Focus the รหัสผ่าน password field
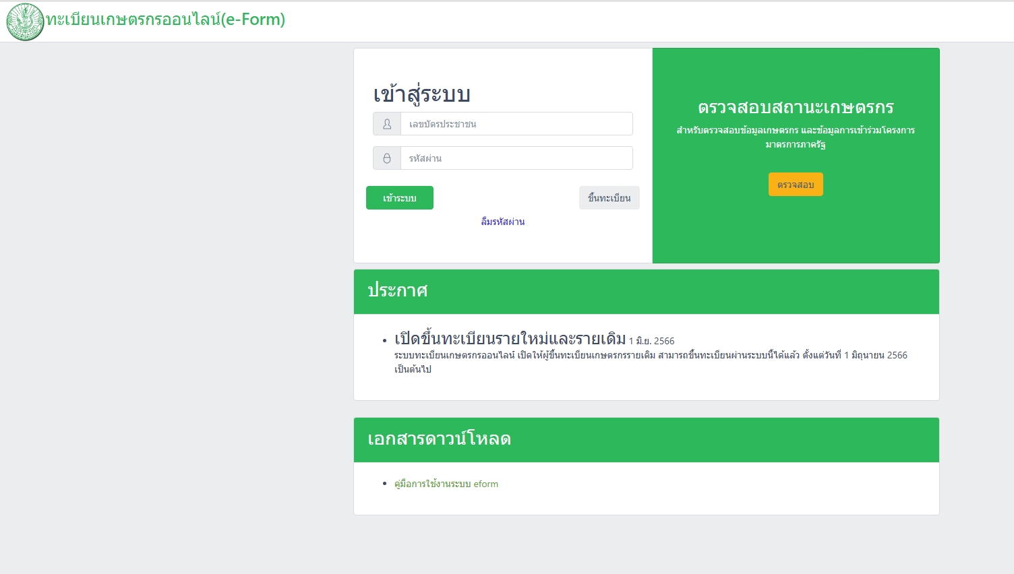The height and width of the screenshot is (574, 1014). pos(516,158)
